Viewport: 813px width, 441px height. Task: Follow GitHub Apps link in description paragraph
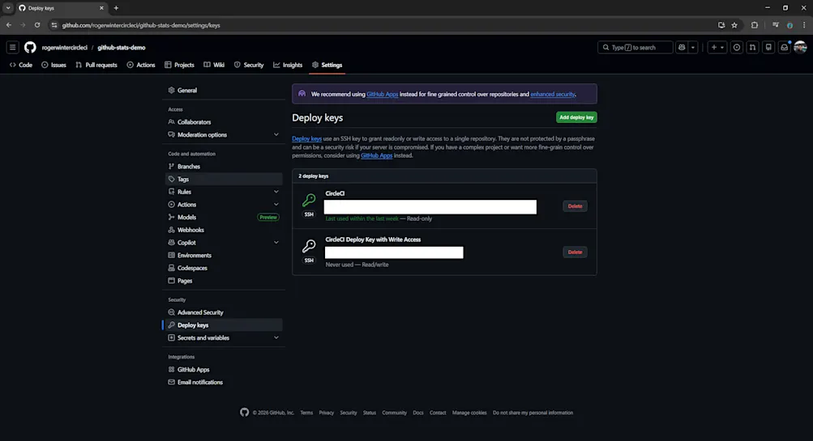[x=376, y=155]
